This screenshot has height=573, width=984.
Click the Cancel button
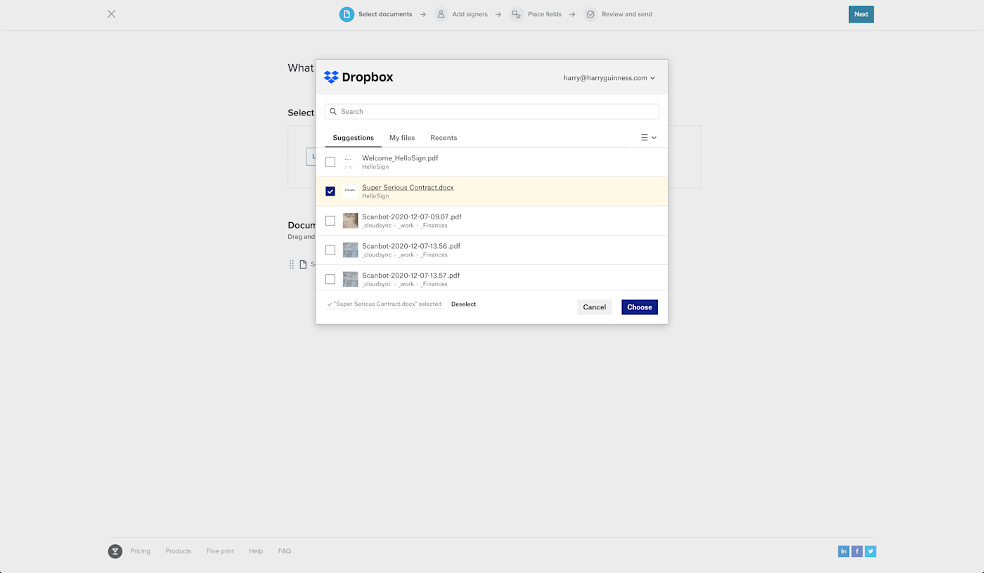(x=595, y=307)
